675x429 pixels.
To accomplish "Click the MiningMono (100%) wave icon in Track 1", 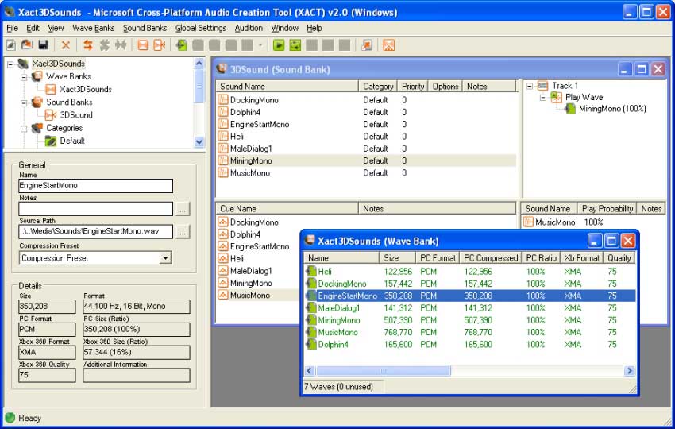I will (570, 109).
